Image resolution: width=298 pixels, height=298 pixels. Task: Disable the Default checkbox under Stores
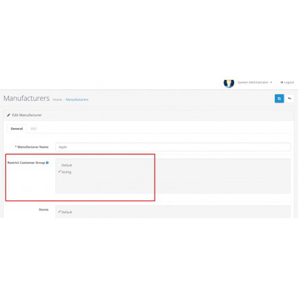coord(59,212)
